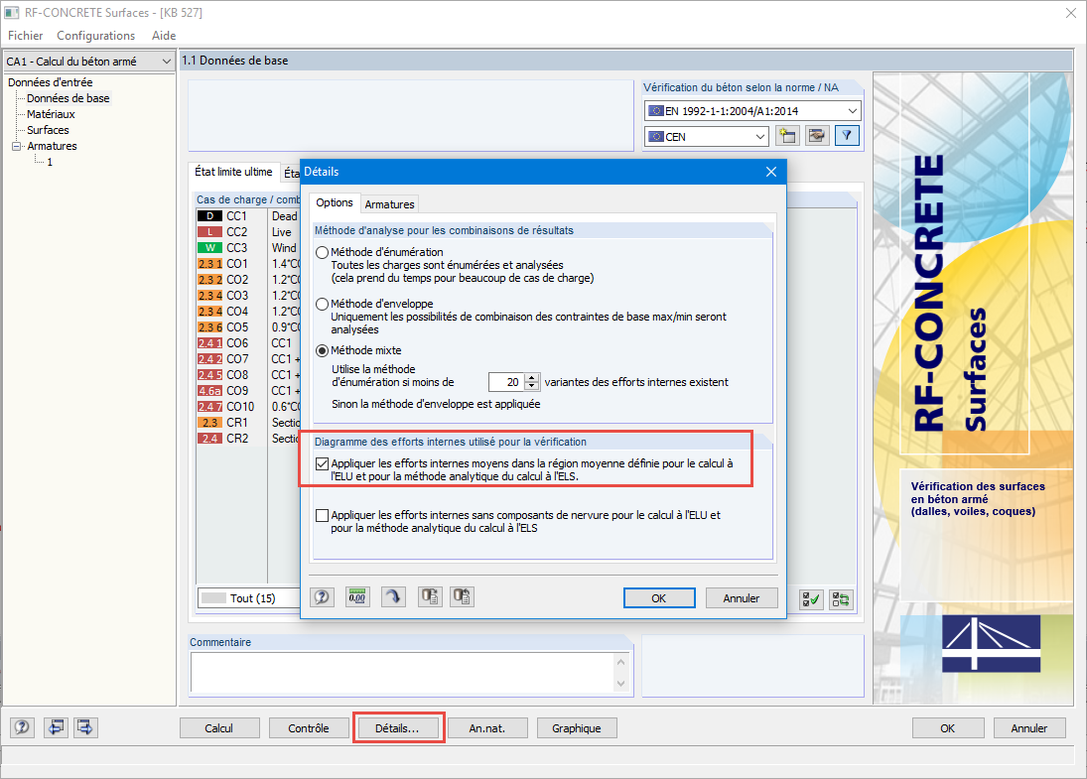Select the Données d'entrée tree root
The width and height of the screenshot is (1087, 779).
click(50, 82)
